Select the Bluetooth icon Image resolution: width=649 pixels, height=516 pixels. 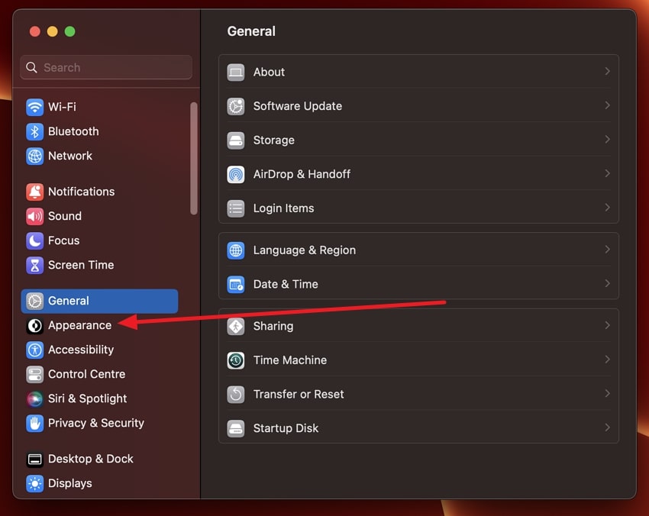[x=34, y=131]
